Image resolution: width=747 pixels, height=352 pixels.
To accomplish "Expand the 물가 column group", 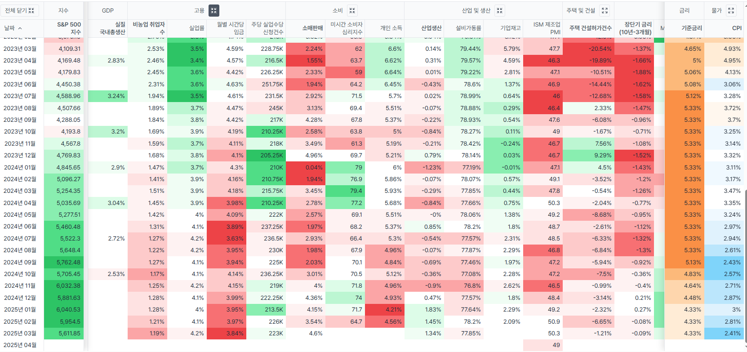I will click(x=731, y=10).
